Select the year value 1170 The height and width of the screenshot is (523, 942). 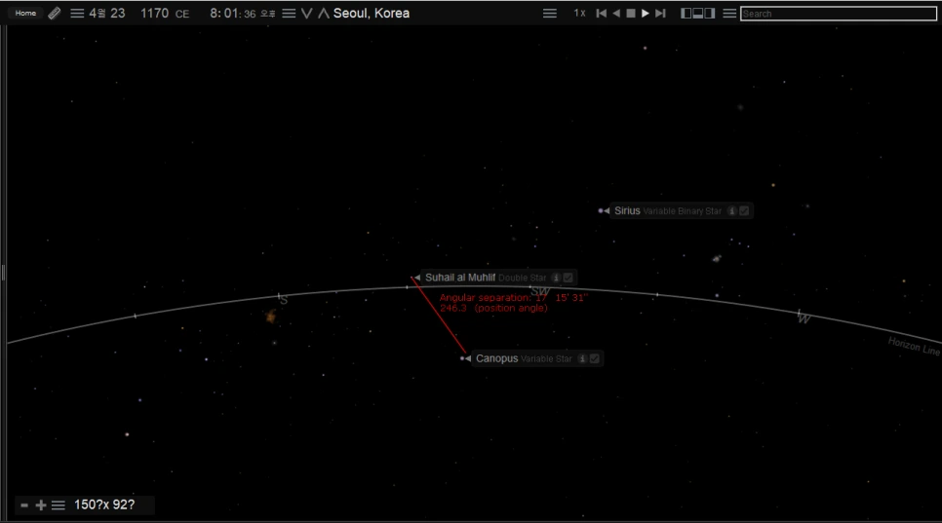point(154,14)
